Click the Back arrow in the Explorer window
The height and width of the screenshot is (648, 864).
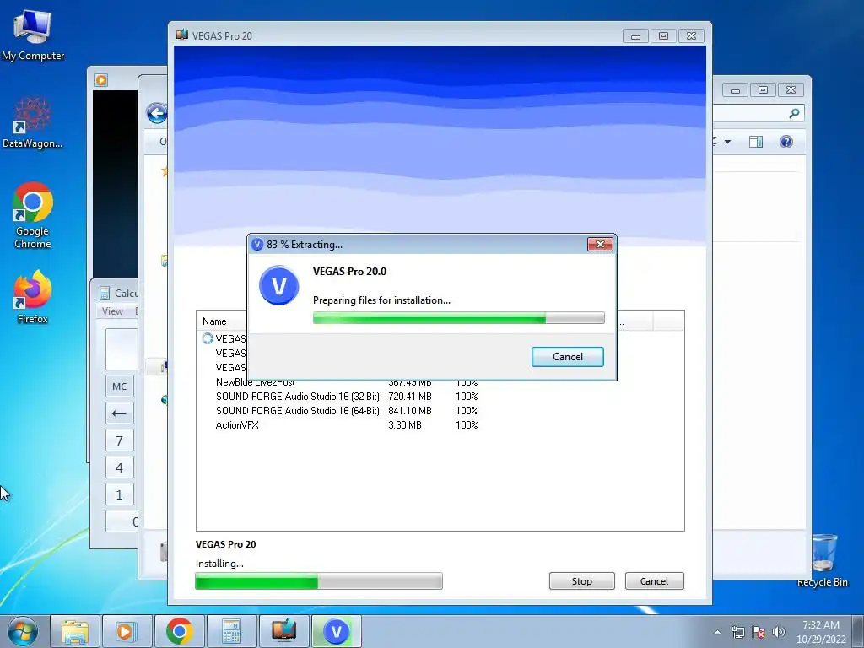pyautogui.click(x=157, y=114)
